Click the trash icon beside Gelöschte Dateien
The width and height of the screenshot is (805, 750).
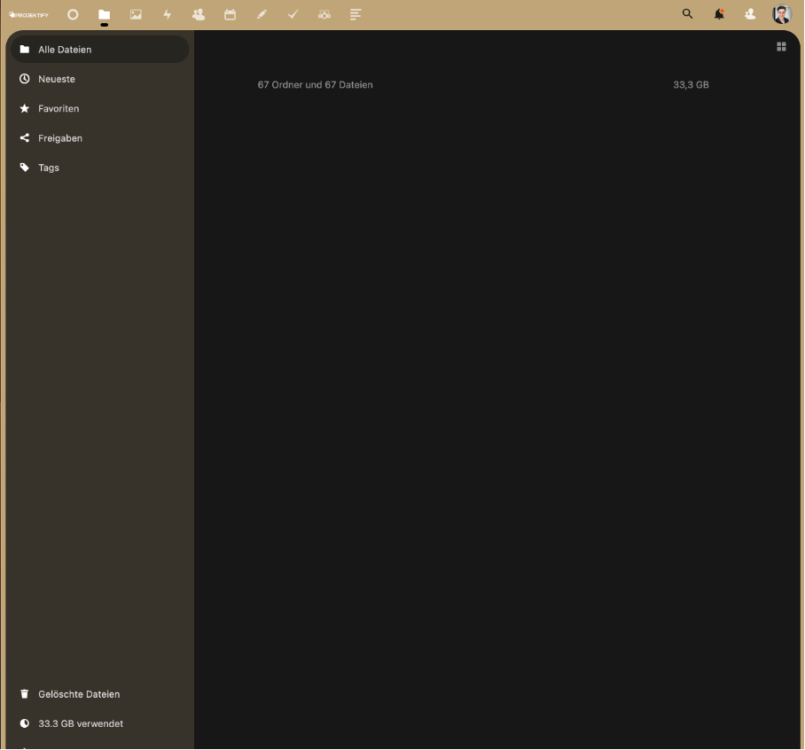click(24, 694)
